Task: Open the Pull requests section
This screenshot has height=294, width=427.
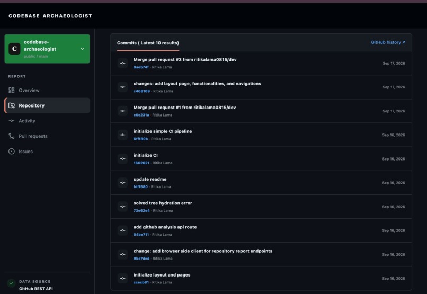Action: (47, 136)
